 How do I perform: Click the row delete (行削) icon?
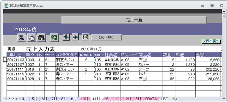point(66,37)
